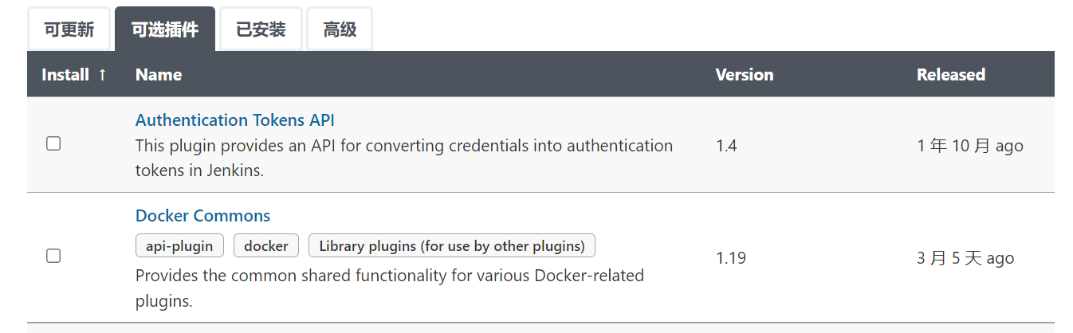
Task: Tick the Authentication Tokens API install checkbox
Action: 53,143
